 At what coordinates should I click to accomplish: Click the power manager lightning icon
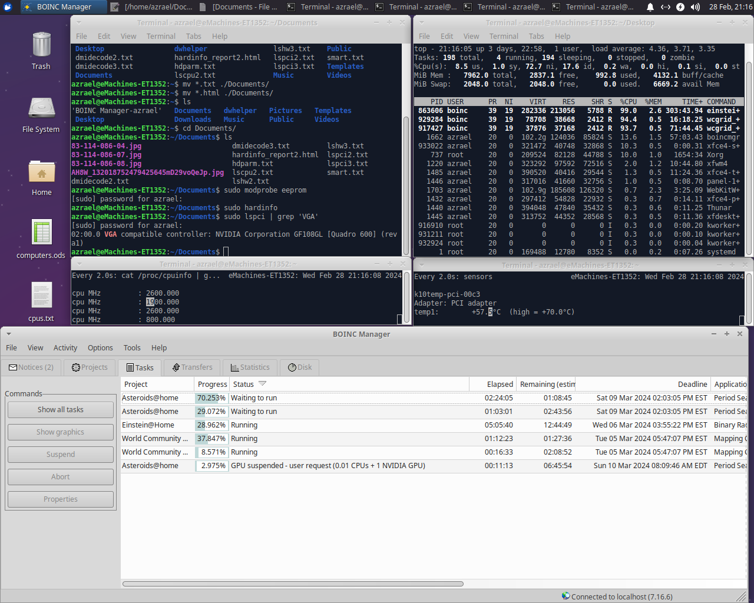[680, 7]
